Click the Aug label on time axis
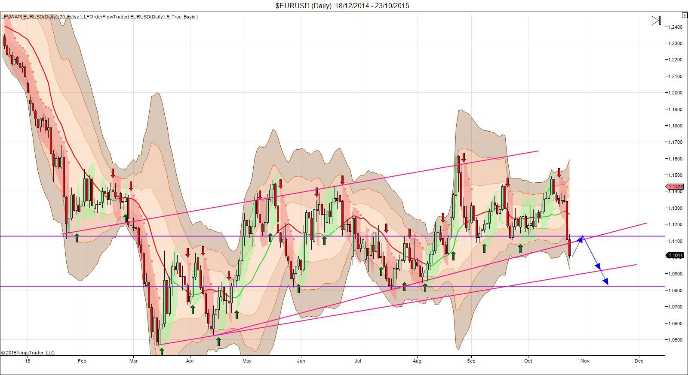Viewport: 688px width, 375px height. coord(416,361)
